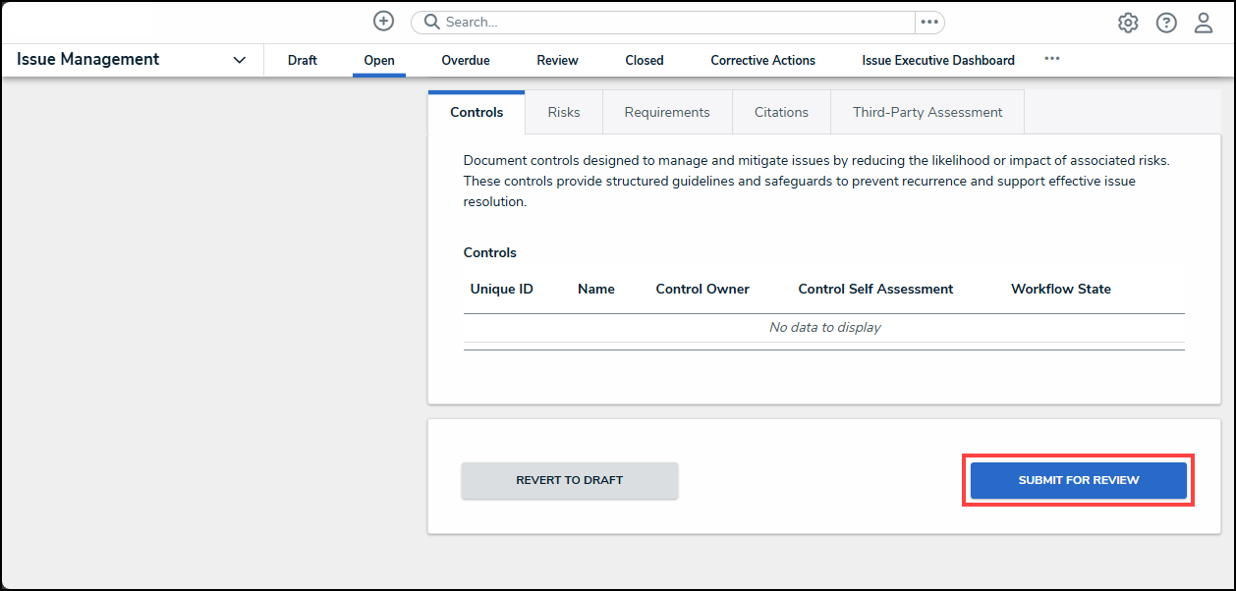Open the help question mark icon
1236x591 pixels.
point(1166,23)
